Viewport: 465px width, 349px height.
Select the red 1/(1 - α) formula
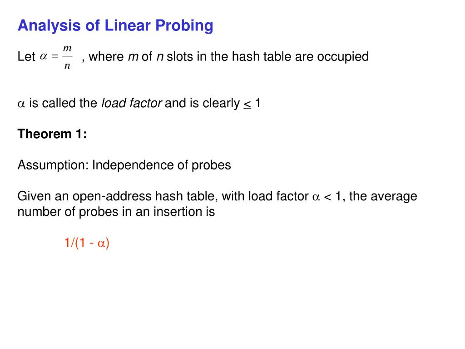[87, 243]
